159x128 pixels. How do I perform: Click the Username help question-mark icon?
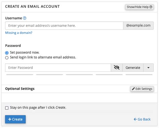[x=24, y=18]
